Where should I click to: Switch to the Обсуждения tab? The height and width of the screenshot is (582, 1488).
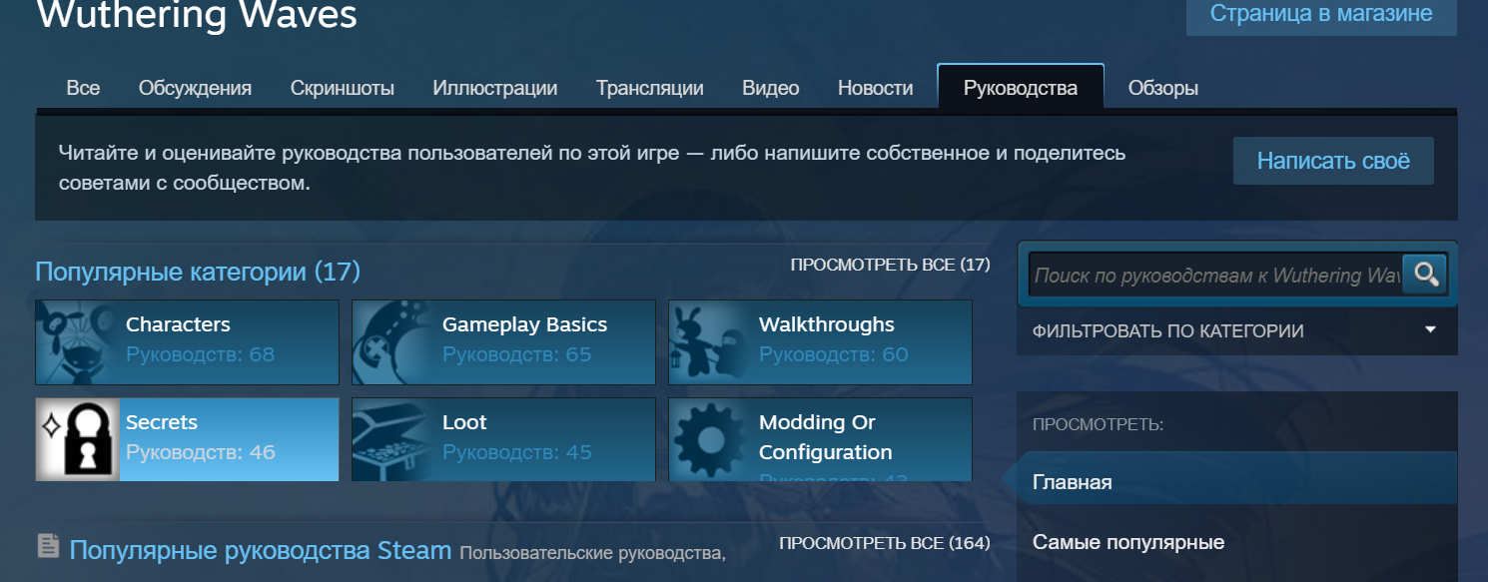pos(195,88)
